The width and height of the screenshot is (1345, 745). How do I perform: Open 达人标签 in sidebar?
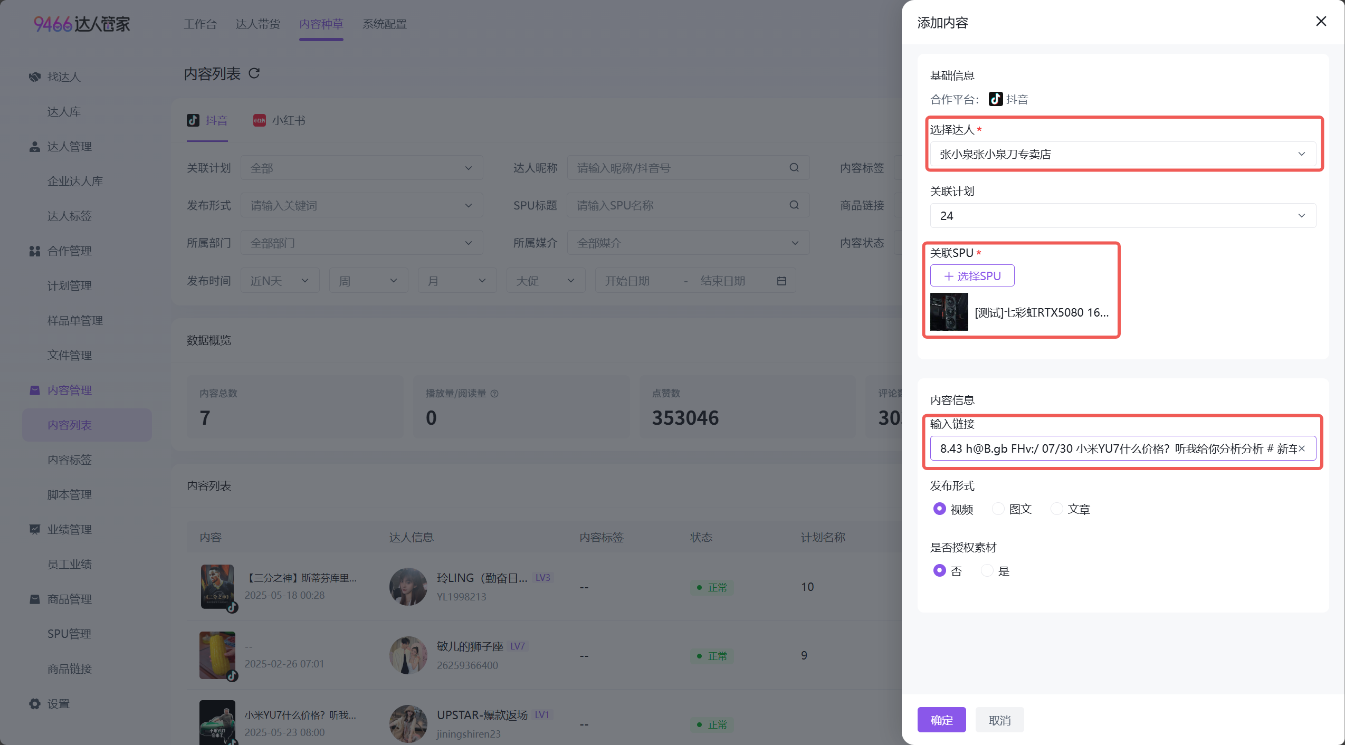click(70, 216)
